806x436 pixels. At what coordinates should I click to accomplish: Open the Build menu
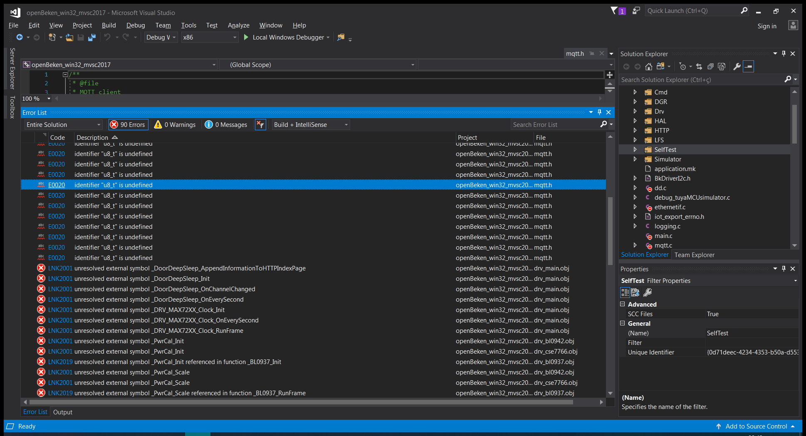109,25
